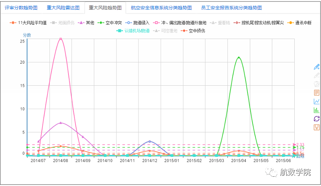Switch chart to bar type icon
The width and height of the screenshot is (321, 186).
(316, 110)
